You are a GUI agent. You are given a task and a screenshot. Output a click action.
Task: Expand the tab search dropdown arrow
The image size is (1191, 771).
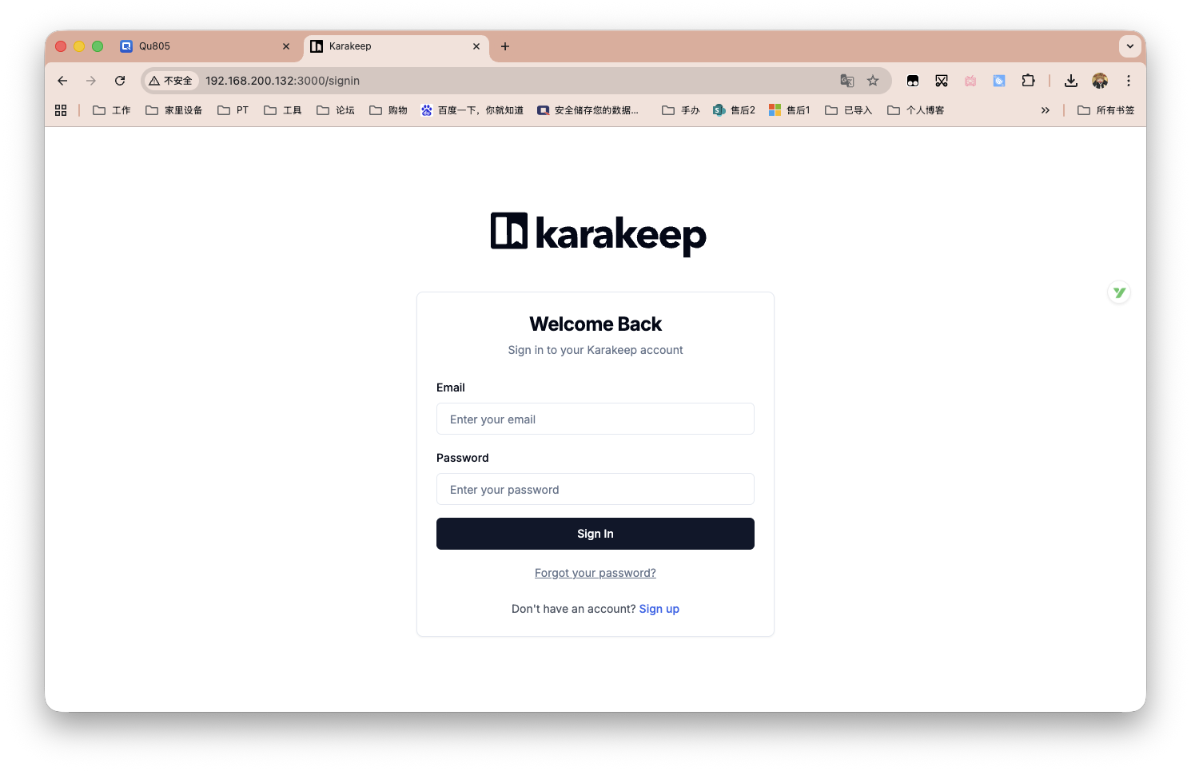point(1129,46)
